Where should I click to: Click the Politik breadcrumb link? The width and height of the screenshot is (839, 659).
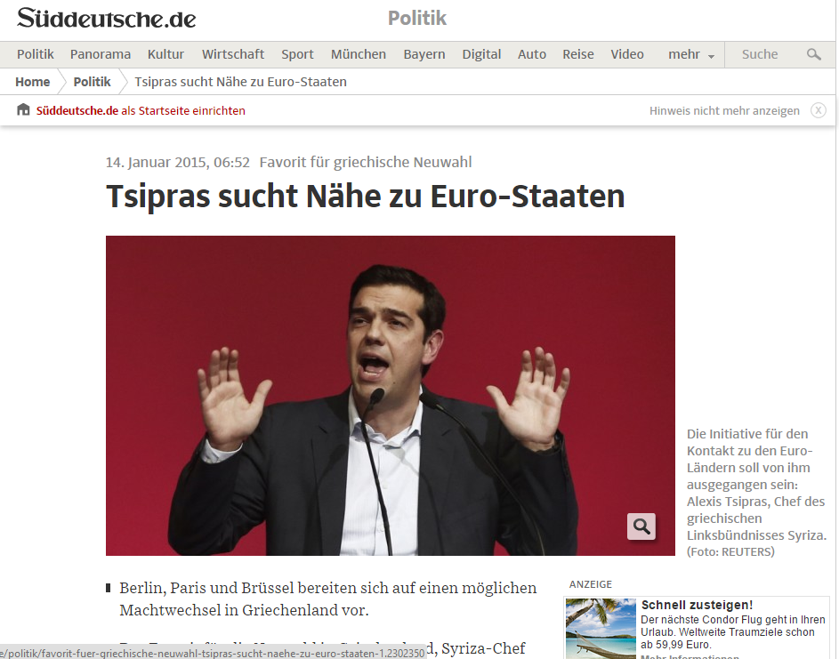pyautogui.click(x=93, y=82)
